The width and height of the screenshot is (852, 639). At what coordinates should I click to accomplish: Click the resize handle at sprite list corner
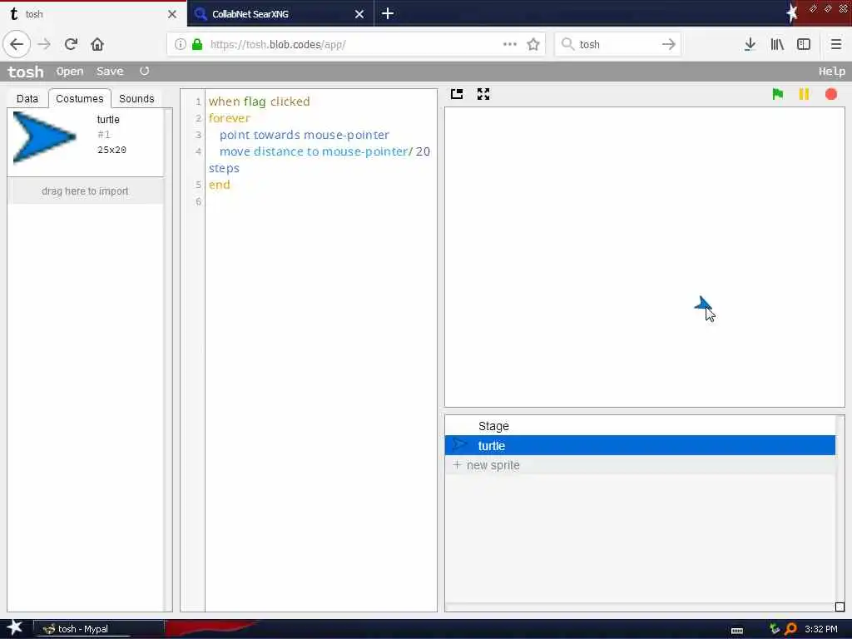(840, 607)
